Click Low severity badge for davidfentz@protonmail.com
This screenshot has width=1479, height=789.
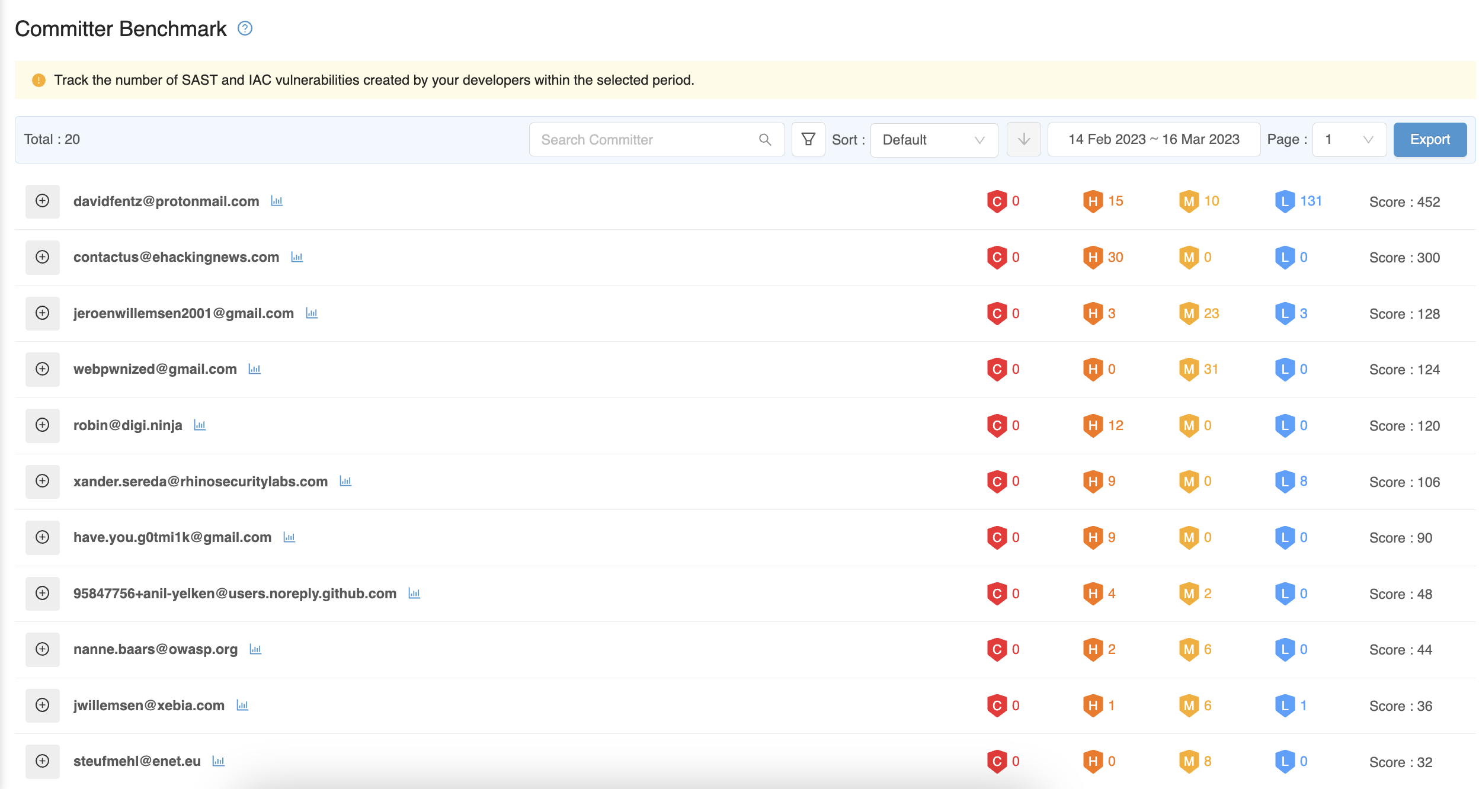[x=1285, y=201]
